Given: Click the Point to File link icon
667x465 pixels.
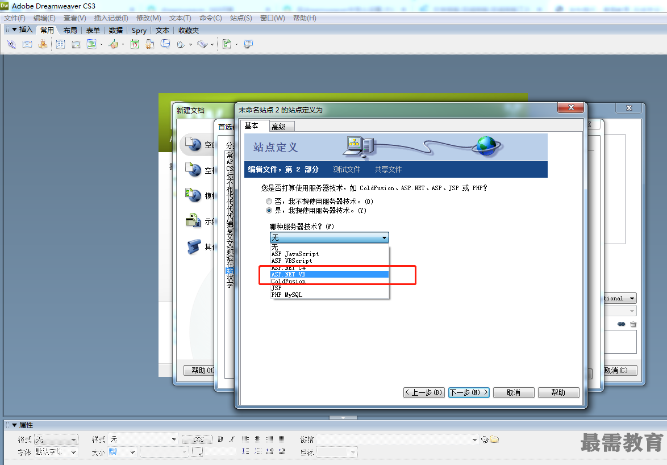Looking at the screenshot, I should (x=485, y=439).
